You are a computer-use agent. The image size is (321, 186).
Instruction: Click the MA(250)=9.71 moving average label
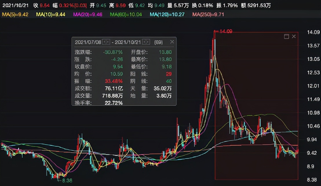208,14
